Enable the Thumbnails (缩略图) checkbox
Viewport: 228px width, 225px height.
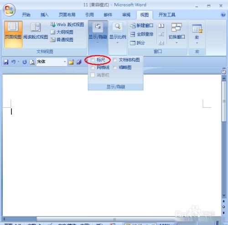[115, 68]
